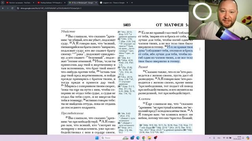
Task: Open notification bell in system tray
Action: pyautogui.click(x=243, y=138)
